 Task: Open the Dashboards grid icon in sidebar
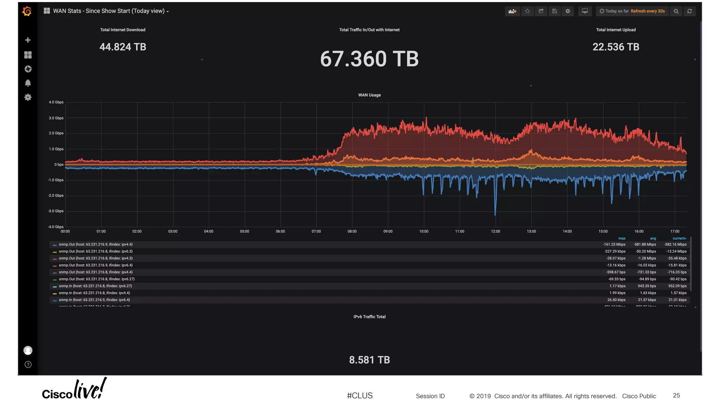pyautogui.click(x=28, y=55)
